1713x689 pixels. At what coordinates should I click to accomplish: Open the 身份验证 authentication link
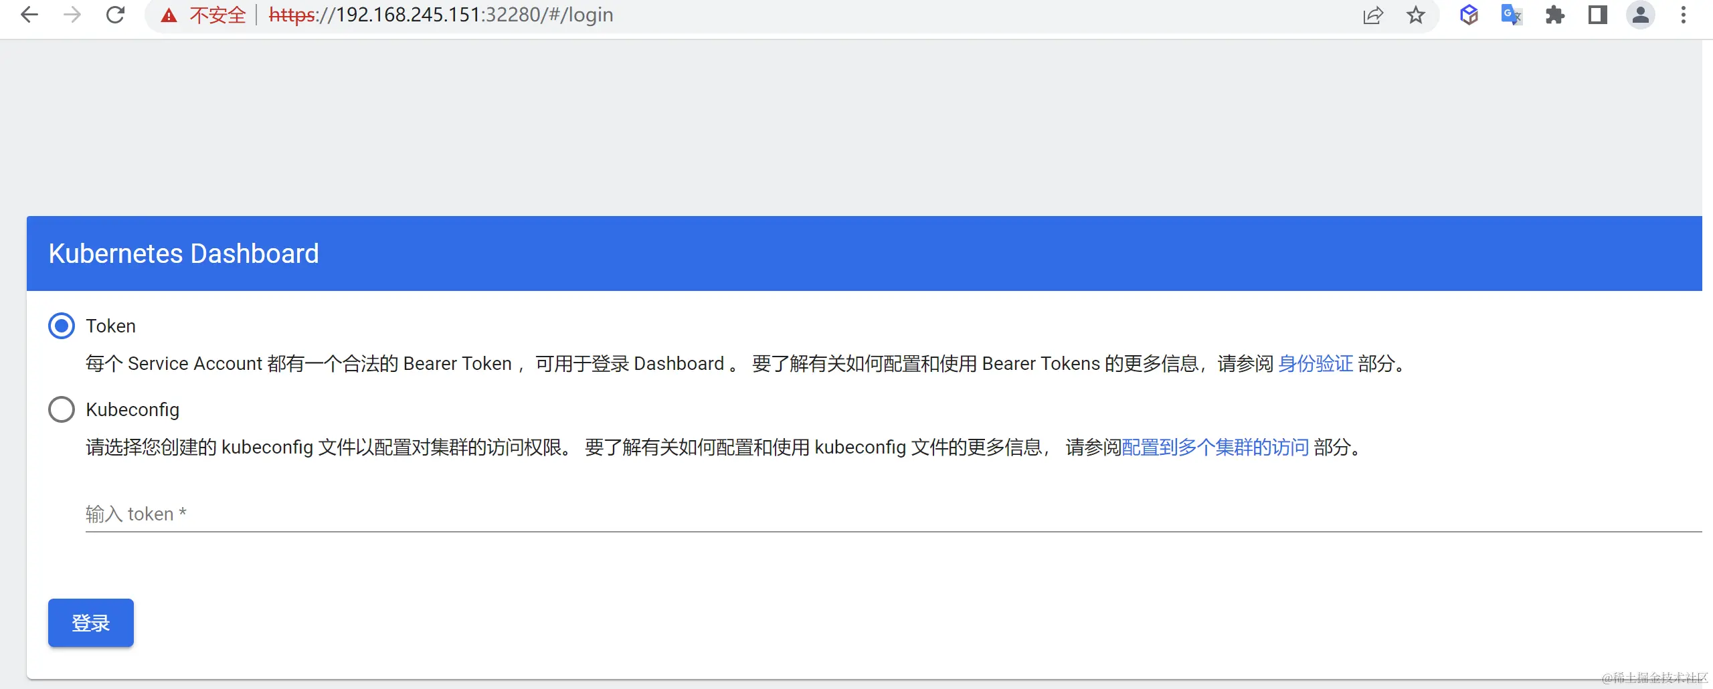coord(1316,363)
